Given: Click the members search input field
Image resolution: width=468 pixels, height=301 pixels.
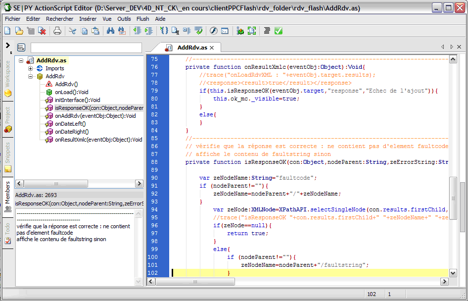Looking at the screenshot, I should point(86,48).
